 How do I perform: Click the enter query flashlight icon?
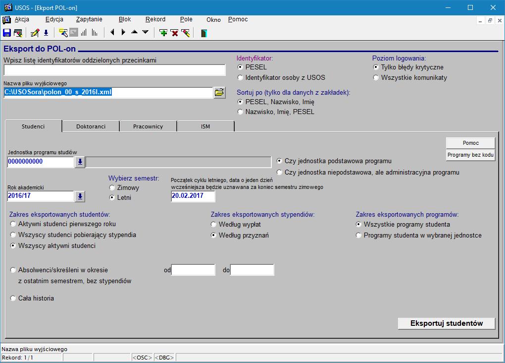[63, 33]
